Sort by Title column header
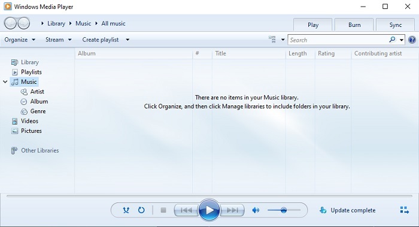This screenshot has height=227, width=419. coord(249,53)
